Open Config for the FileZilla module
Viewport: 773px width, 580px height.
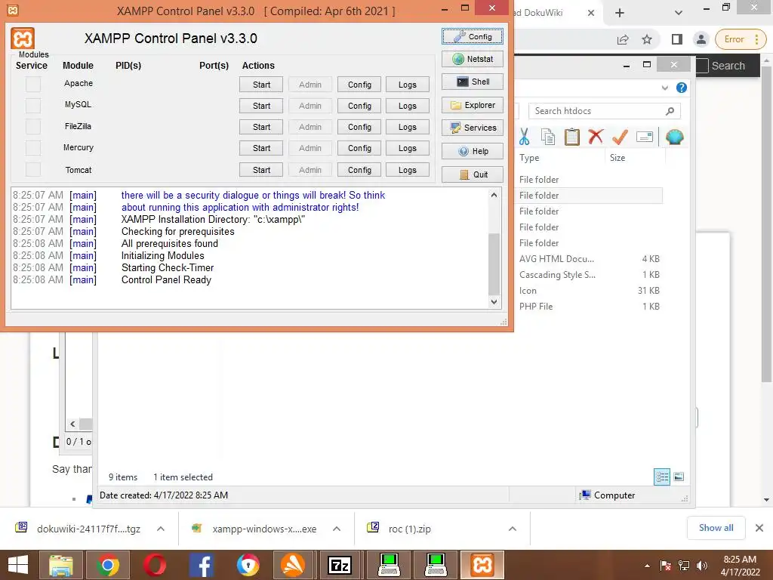click(359, 127)
